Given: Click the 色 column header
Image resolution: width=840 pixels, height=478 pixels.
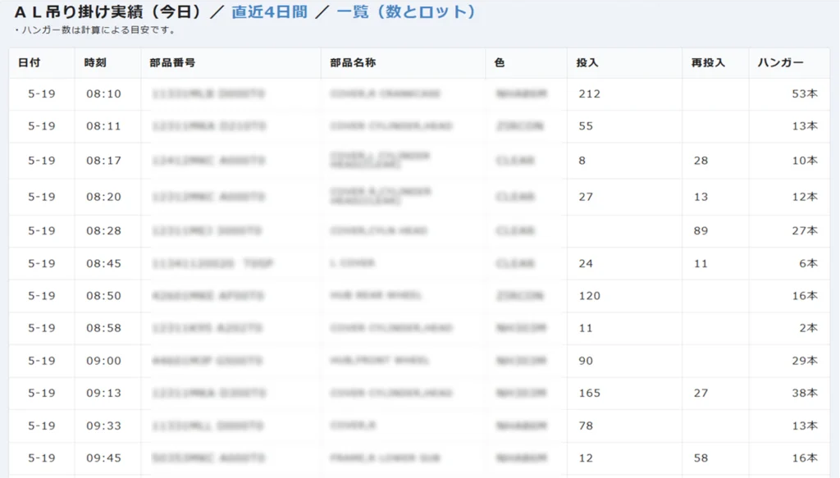Looking at the screenshot, I should [x=500, y=63].
